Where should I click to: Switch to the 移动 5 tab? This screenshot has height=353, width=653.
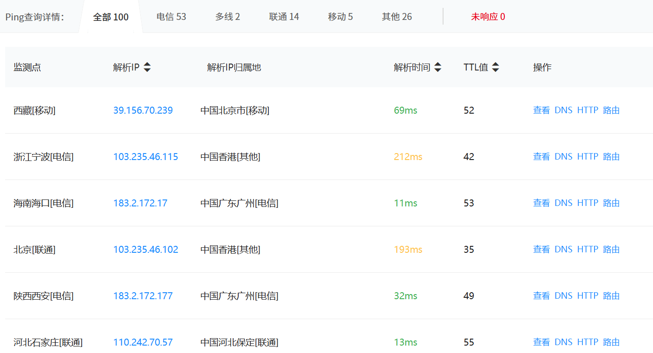[340, 17]
